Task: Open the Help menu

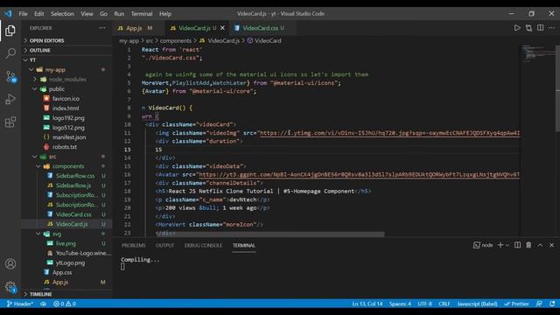Action: 165,14
